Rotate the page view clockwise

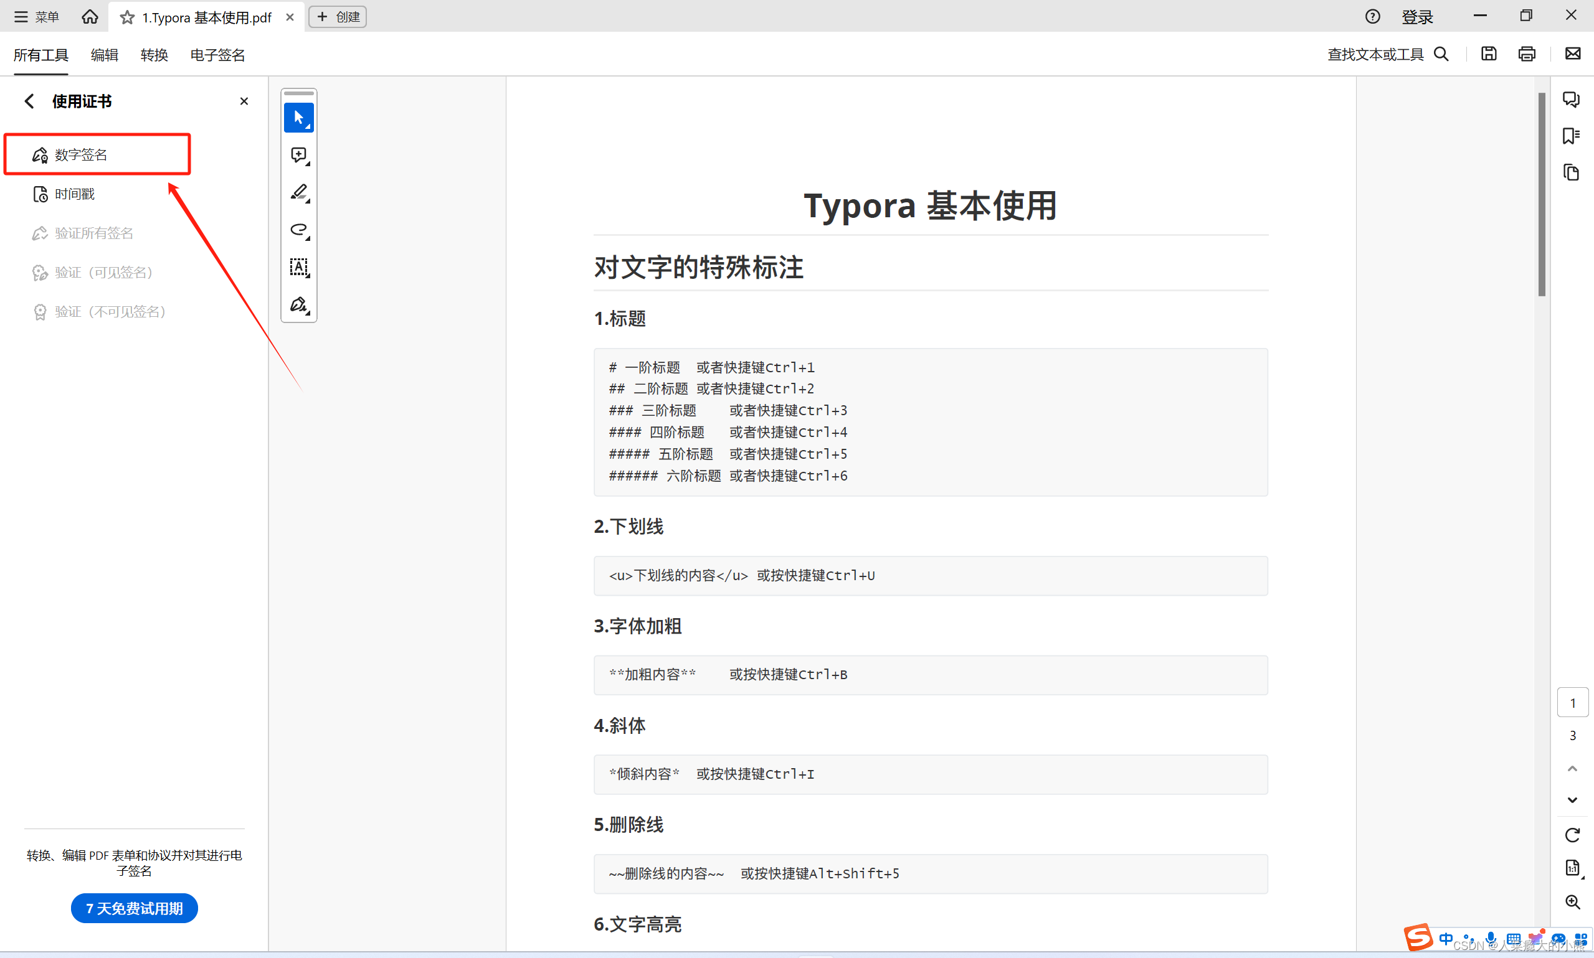[x=1572, y=835]
